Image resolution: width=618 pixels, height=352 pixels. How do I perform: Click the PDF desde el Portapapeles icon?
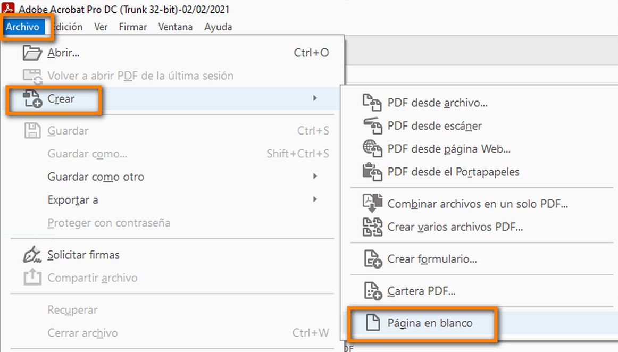[373, 172]
